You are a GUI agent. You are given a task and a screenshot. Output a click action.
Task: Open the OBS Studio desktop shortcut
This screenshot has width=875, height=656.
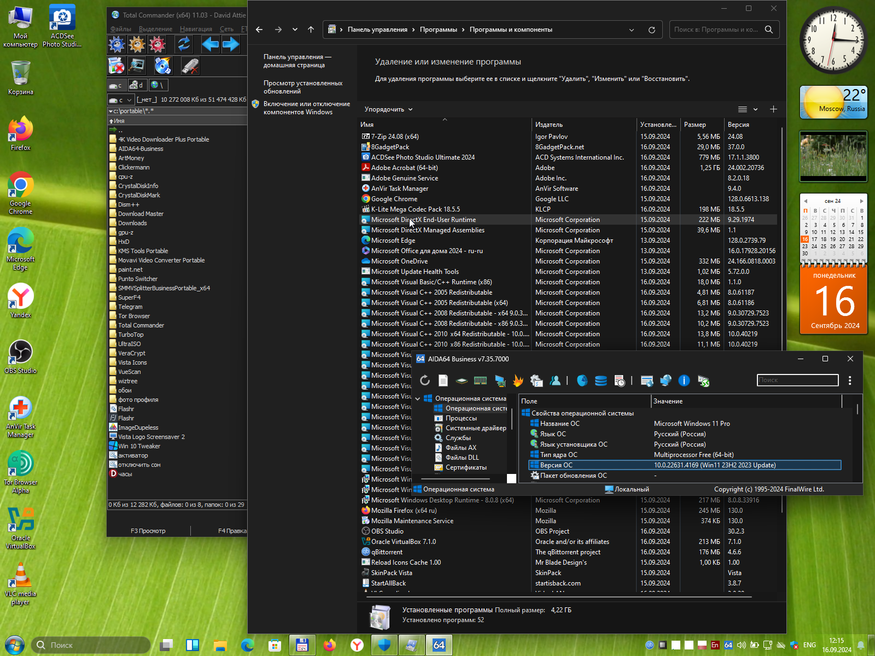point(20,356)
